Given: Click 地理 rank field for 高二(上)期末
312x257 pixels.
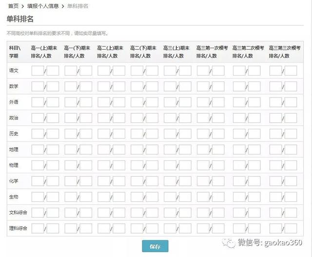Looking at the screenshot, I should (104, 150).
